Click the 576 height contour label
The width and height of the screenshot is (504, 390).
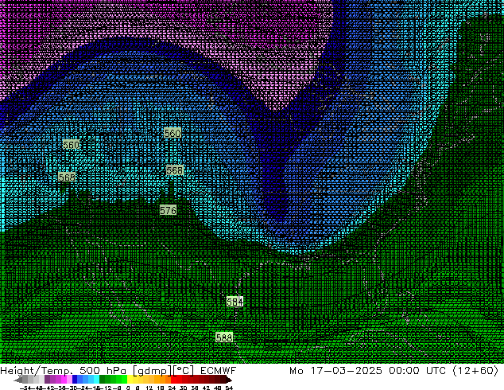[168, 210]
